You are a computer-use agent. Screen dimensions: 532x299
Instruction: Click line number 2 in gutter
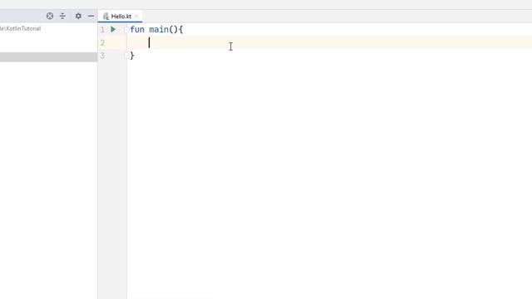(x=102, y=42)
